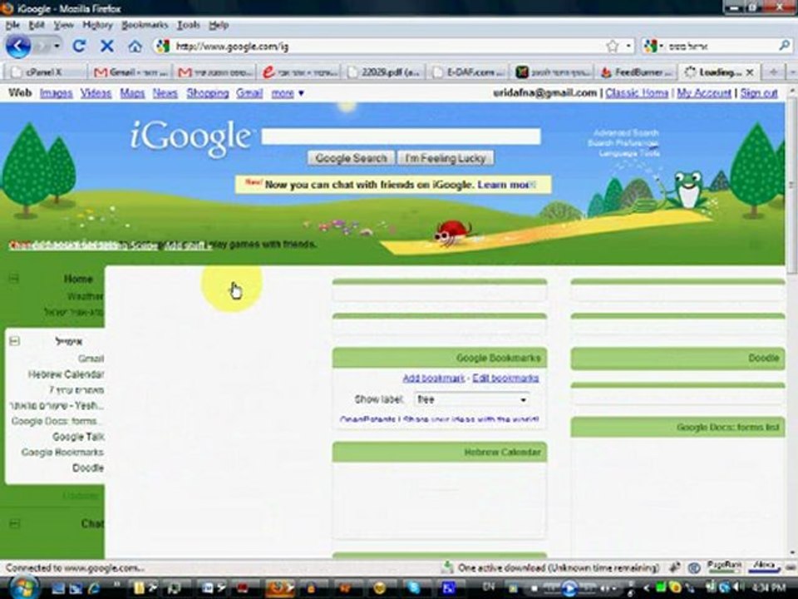
Task: Click Add bookmark in Google Bookmarks gadget
Action: click(x=434, y=378)
